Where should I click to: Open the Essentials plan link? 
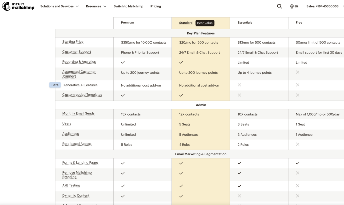pyautogui.click(x=245, y=23)
